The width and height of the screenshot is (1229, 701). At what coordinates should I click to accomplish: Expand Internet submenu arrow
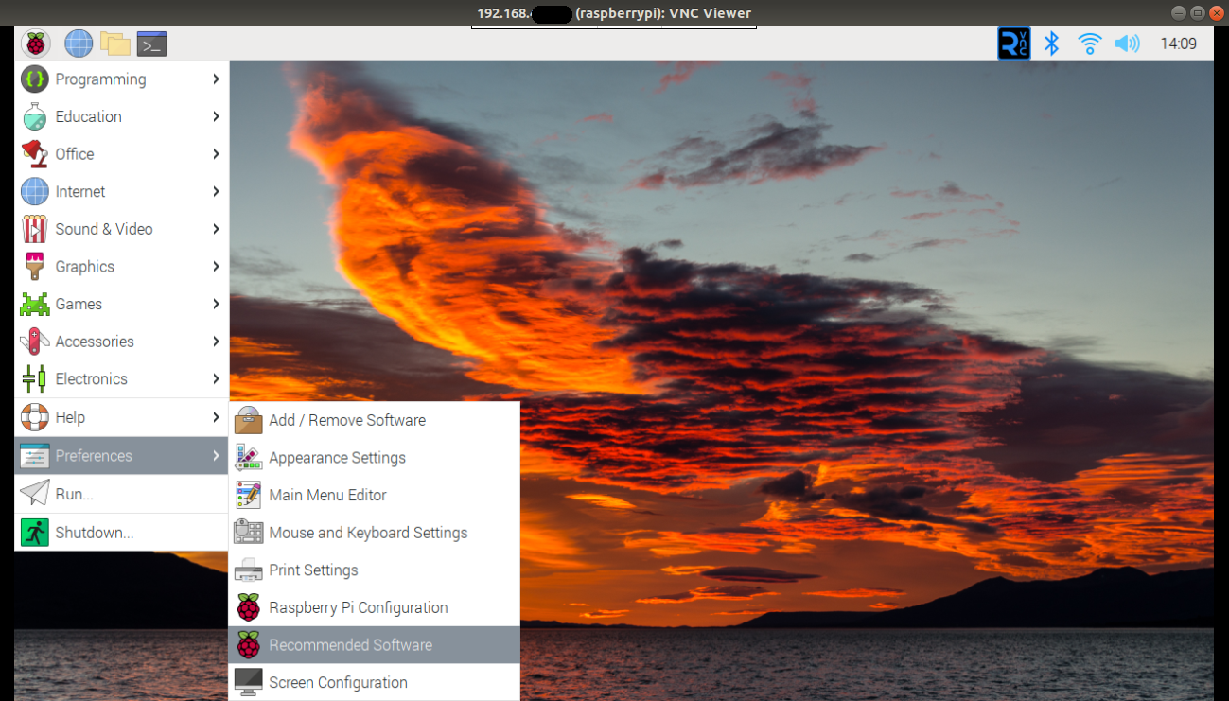(x=216, y=191)
